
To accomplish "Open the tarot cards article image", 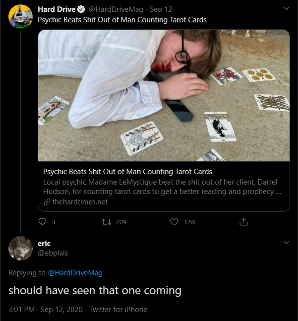I will click(164, 95).
